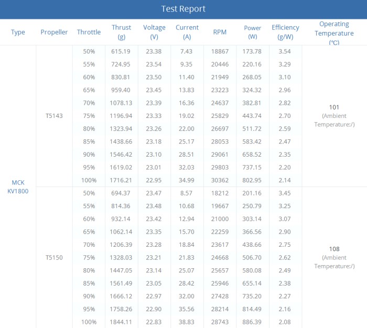The width and height of the screenshot is (367, 328).
Task: Open the MCK KV1800 type link
Action: (x=18, y=187)
